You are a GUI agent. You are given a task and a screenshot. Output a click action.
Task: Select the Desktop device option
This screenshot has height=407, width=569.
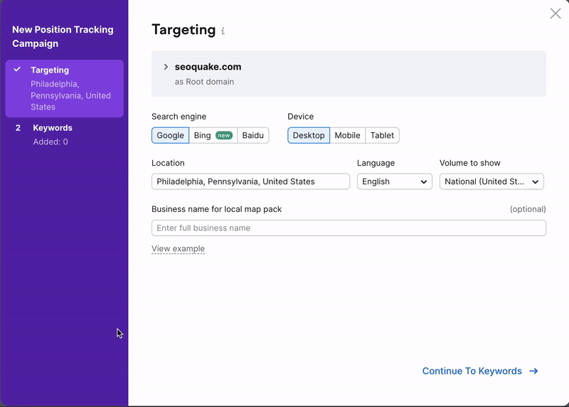point(309,135)
